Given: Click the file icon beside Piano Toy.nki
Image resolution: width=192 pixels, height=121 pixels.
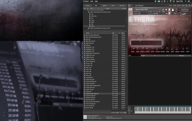Looking at the screenshot, I should pos(85,108).
